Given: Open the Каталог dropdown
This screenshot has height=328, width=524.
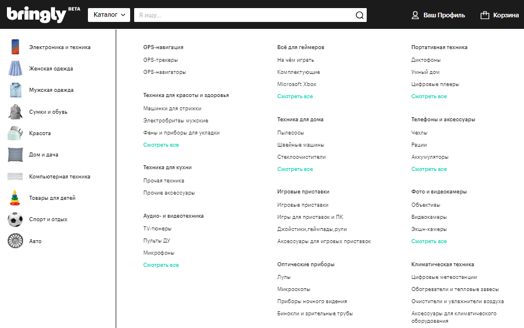Looking at the screenshot, I should [x=109, y=15].
